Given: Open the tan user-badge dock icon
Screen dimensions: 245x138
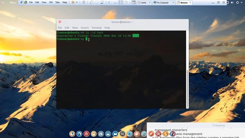Looking at the screenshot, I should pyautogui.click(x=93, y=134).
